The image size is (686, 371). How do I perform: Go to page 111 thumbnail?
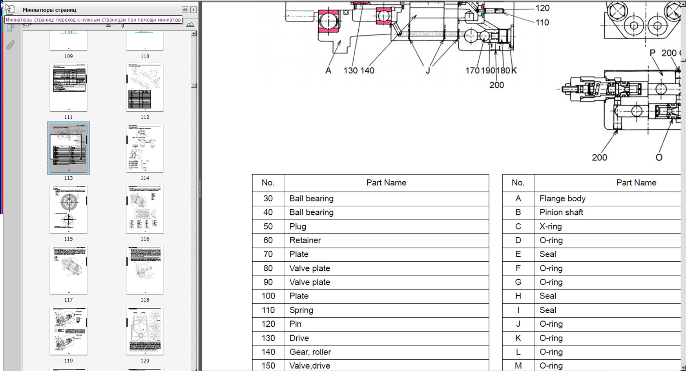pos(68,87)
